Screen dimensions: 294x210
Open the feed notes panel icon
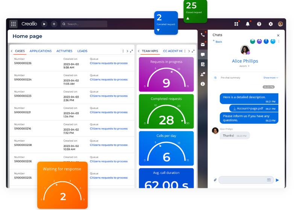(203, 64)
